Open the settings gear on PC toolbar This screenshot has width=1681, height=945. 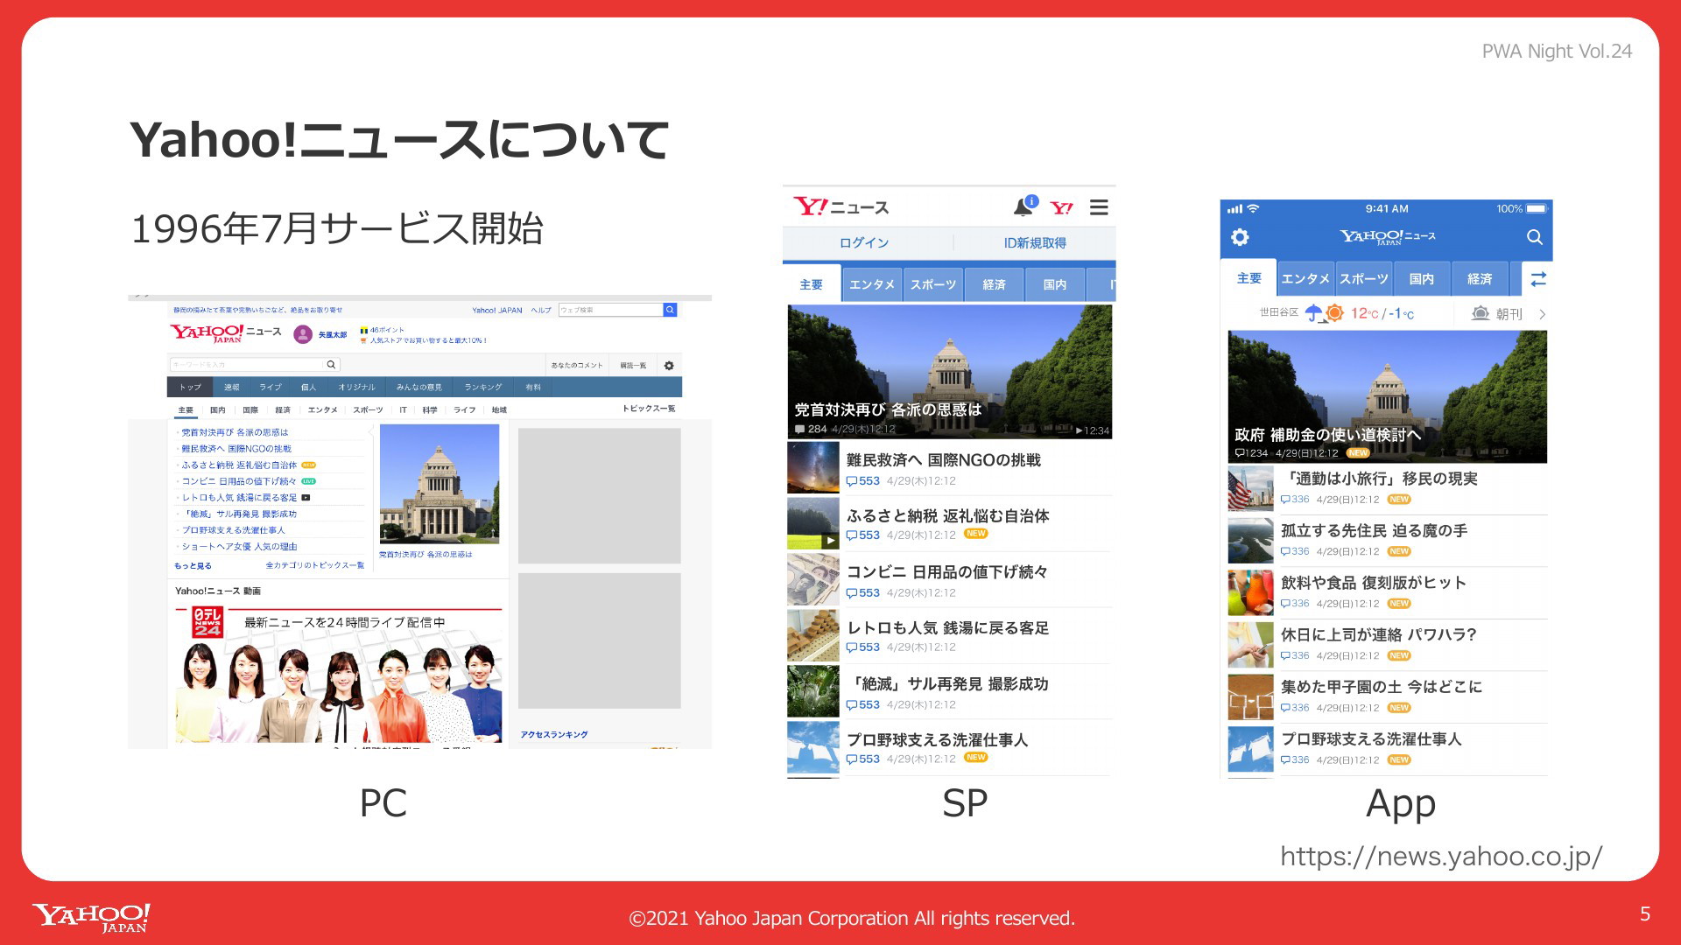point(669,366)
